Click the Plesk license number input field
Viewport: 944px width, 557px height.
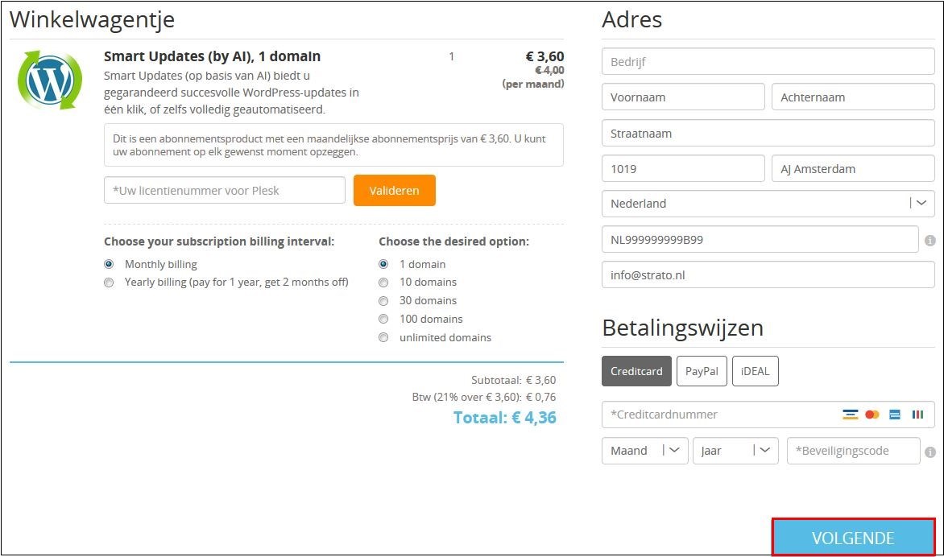pyautogui.click(x=224, y=190)
